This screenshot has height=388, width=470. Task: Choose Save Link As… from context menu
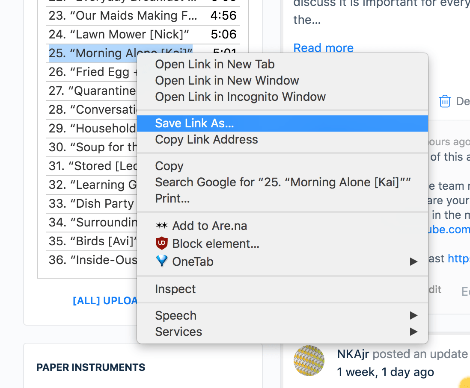point(283,123)
